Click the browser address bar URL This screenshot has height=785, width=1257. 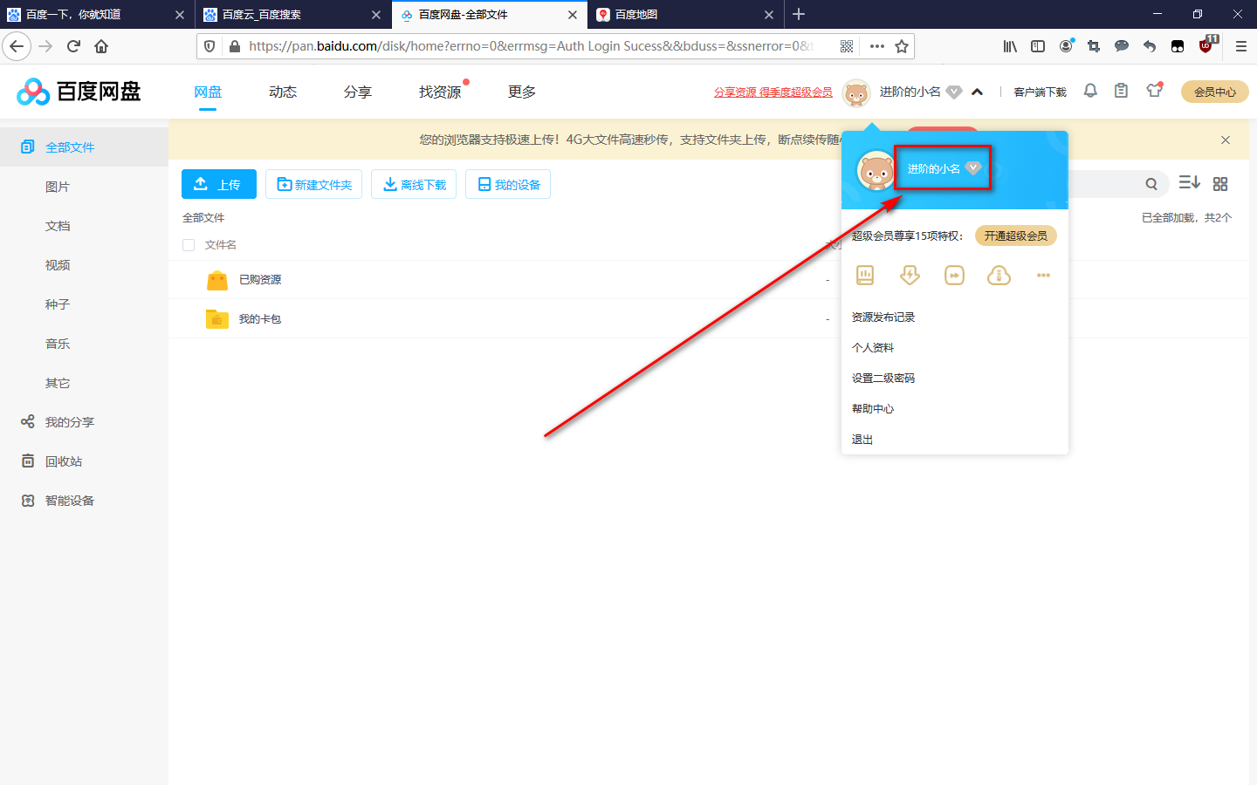[x=531, y=46]
